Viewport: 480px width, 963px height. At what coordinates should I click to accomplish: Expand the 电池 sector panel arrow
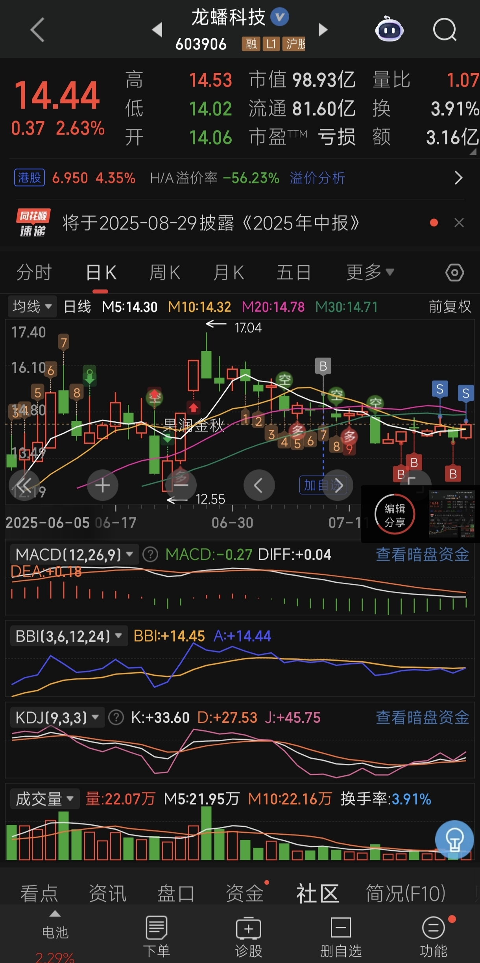[x=55, y=914]
